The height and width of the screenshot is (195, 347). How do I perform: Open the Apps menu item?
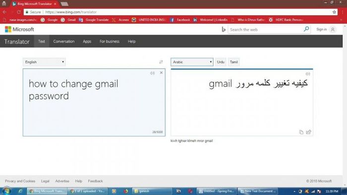pyautogui.click(x=87, y=41)
